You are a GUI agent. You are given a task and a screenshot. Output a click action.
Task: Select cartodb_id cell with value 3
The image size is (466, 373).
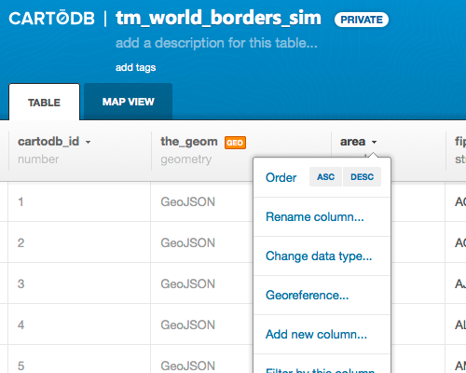click(79, 283)
